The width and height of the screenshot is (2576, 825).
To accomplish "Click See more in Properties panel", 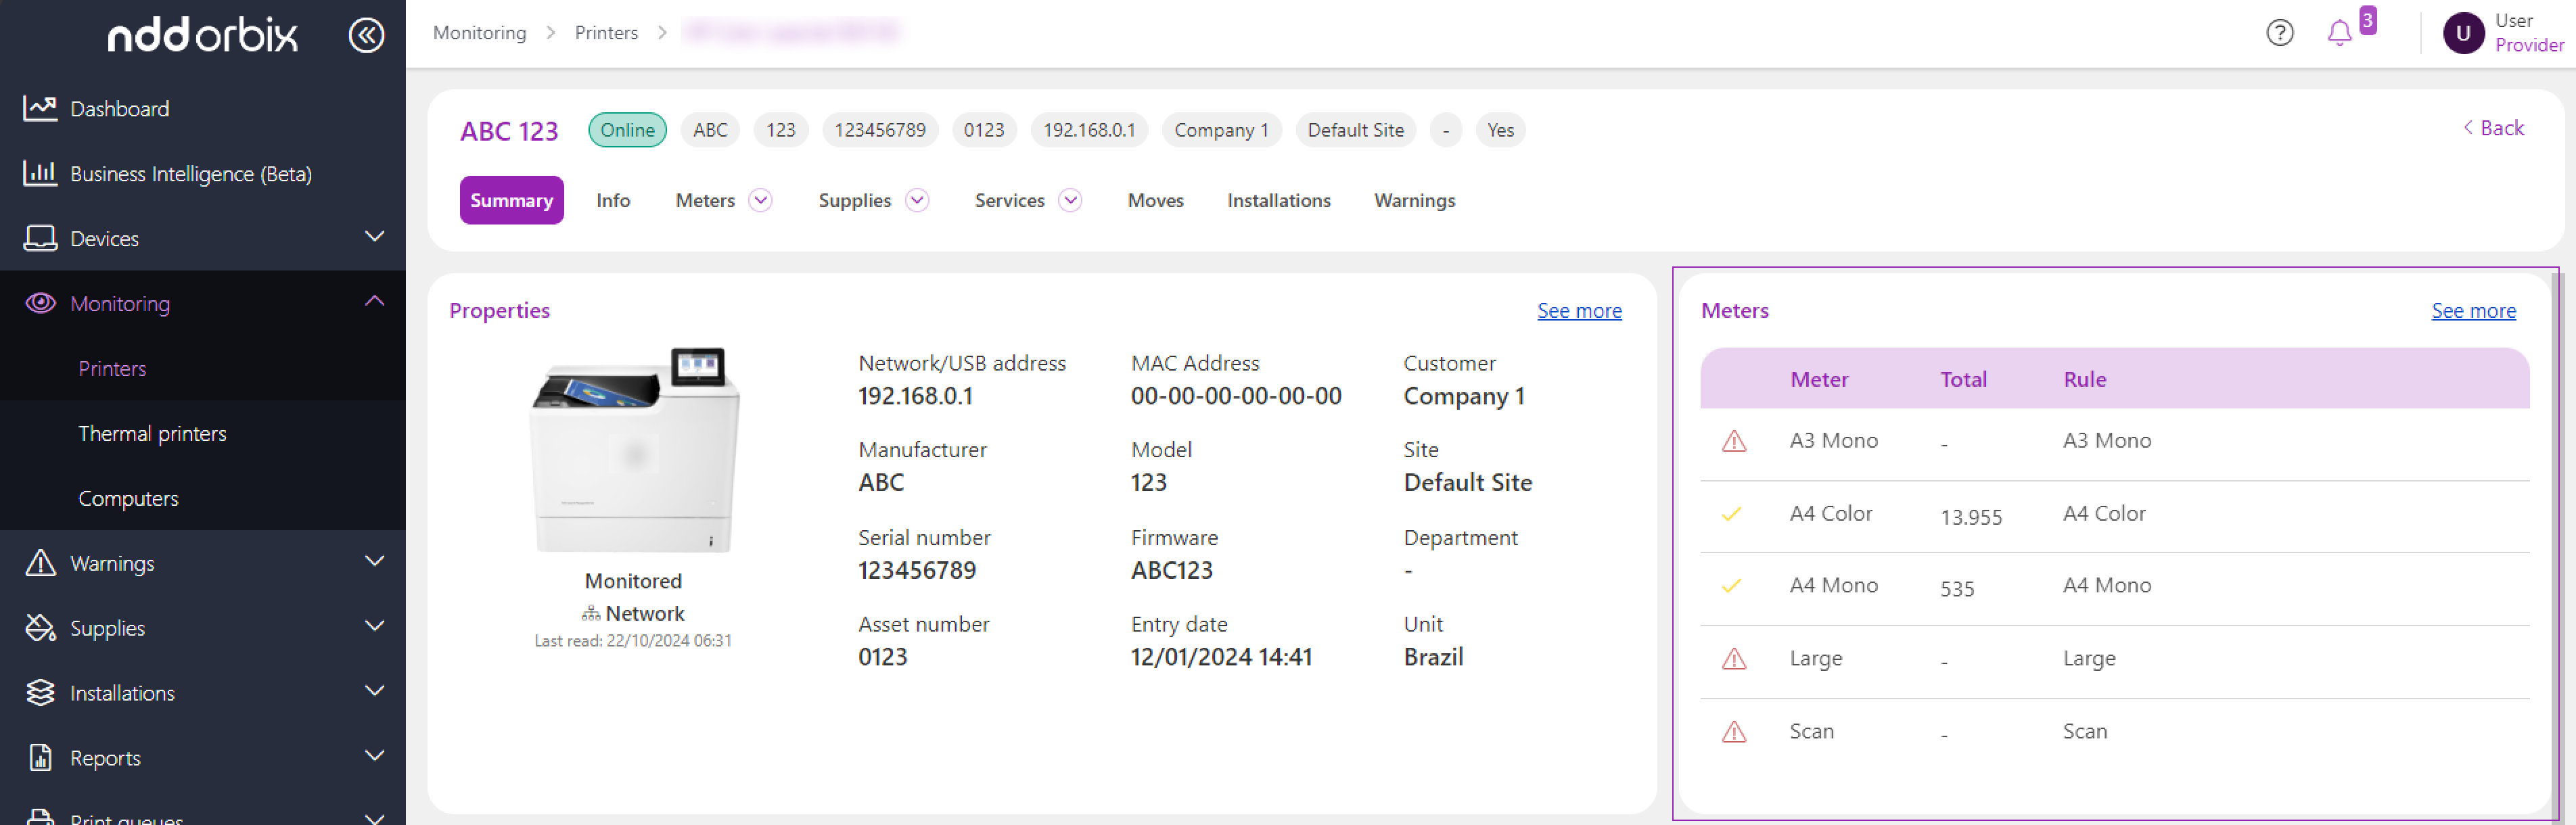I will [1579, 311].
